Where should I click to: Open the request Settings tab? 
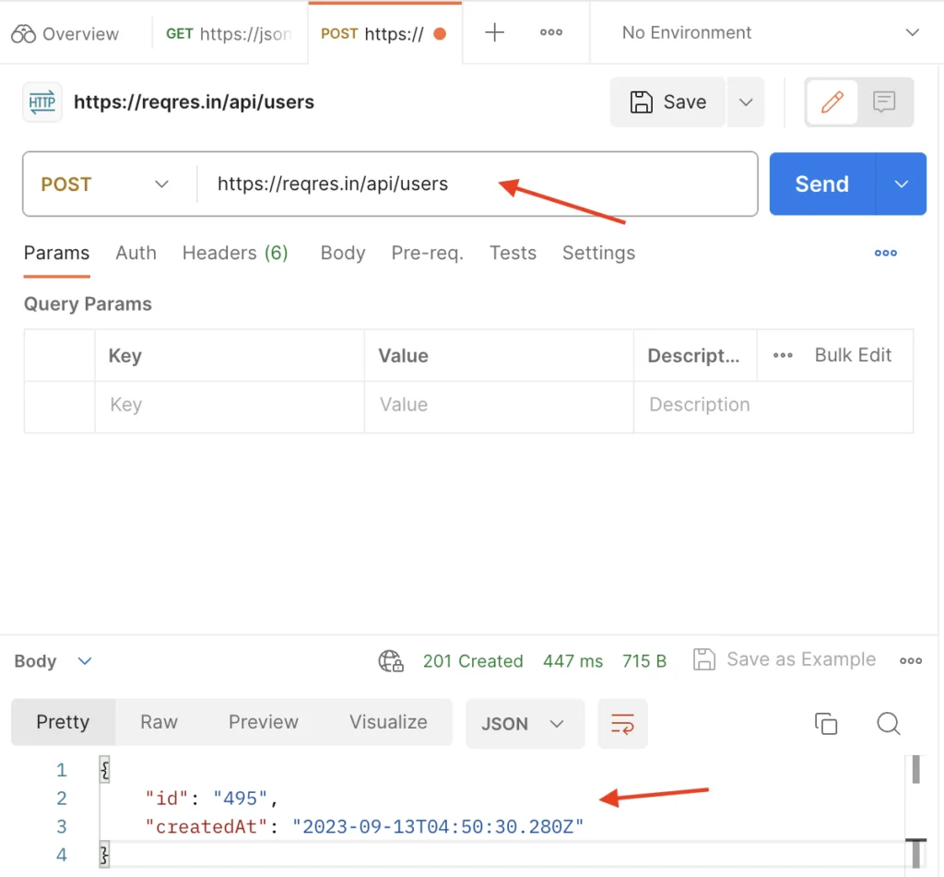598,253
